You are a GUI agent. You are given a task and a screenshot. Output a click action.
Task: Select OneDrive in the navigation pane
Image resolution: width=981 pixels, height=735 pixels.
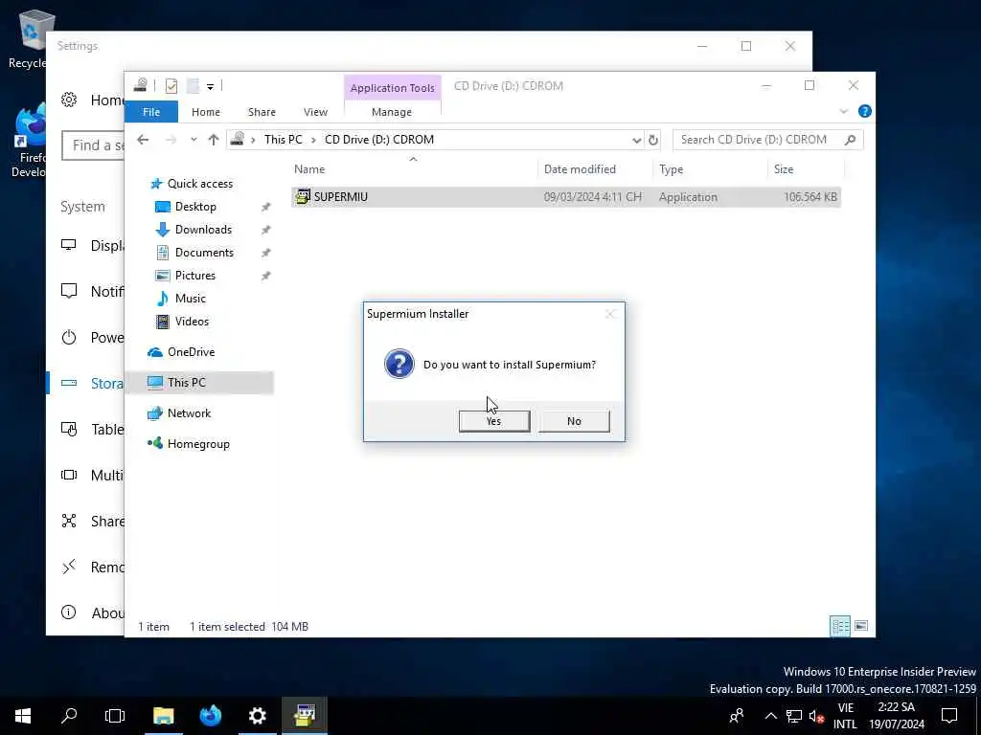191,352
